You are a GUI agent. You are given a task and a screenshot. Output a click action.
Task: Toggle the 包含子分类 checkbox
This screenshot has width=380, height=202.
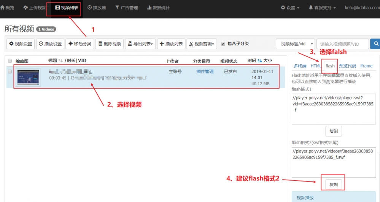point(223,44)
